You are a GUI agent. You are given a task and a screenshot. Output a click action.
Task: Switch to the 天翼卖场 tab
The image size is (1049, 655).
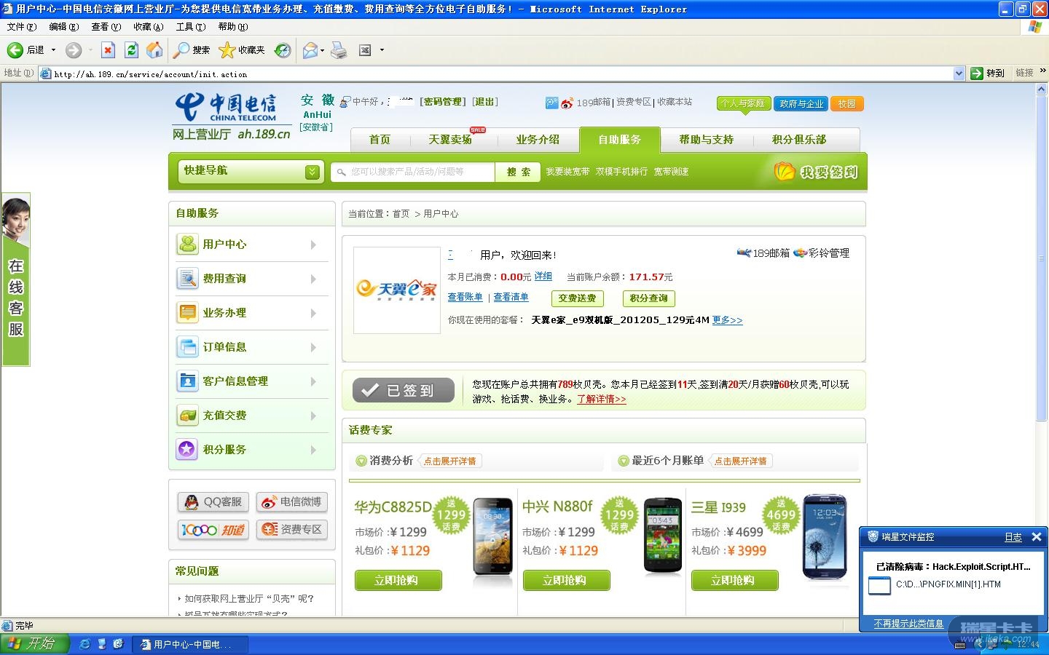(450, 140)
